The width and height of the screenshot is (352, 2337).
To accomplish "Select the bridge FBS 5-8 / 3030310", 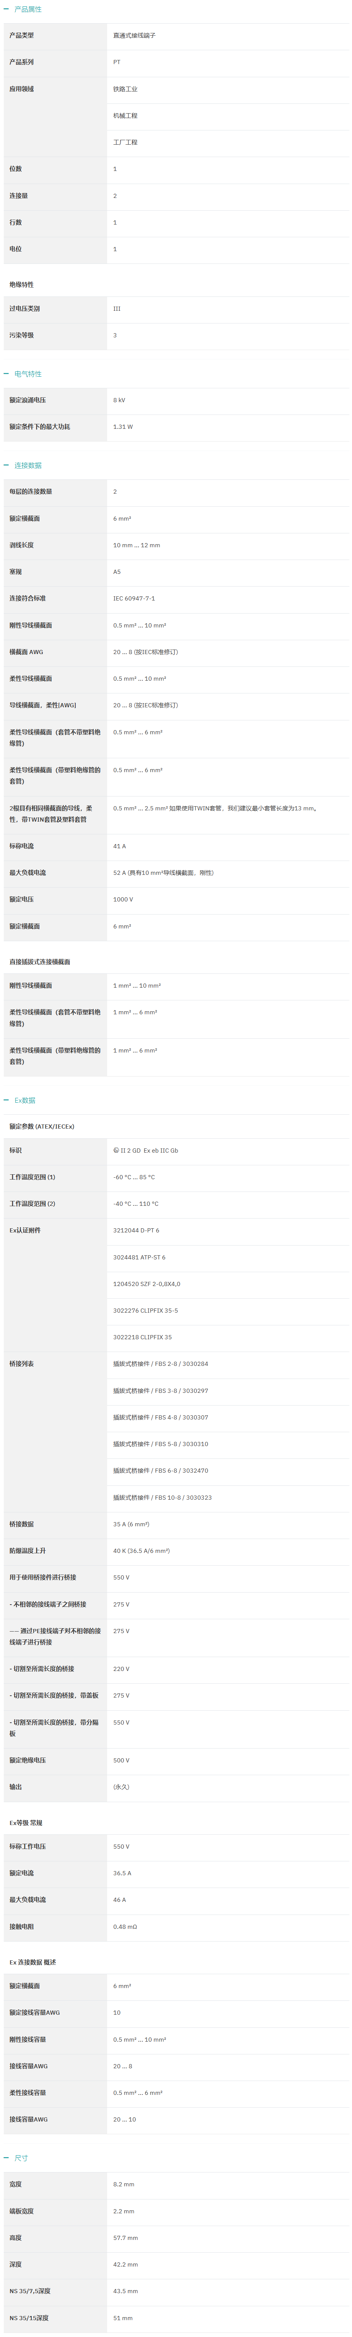I will pos(161,1444).
